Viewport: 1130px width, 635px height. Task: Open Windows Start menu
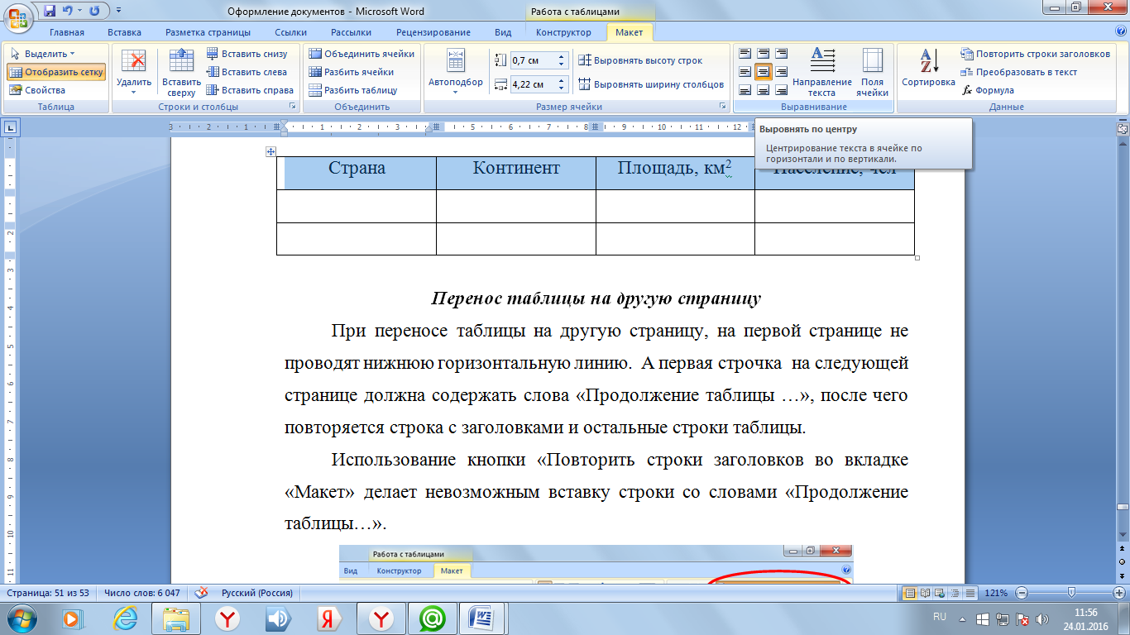22,618
